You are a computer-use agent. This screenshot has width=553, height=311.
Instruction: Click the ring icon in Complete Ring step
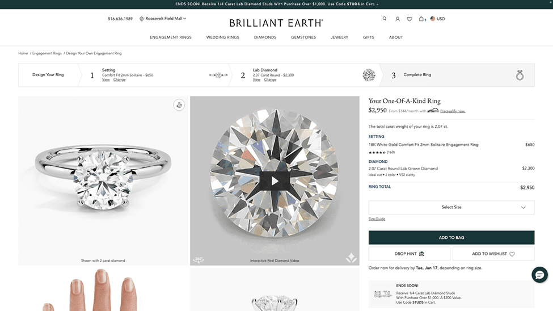click(x=520, y=75)
